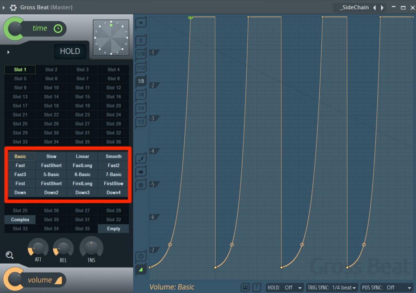Open the HOLD: Off dropdown

point(285,287)
